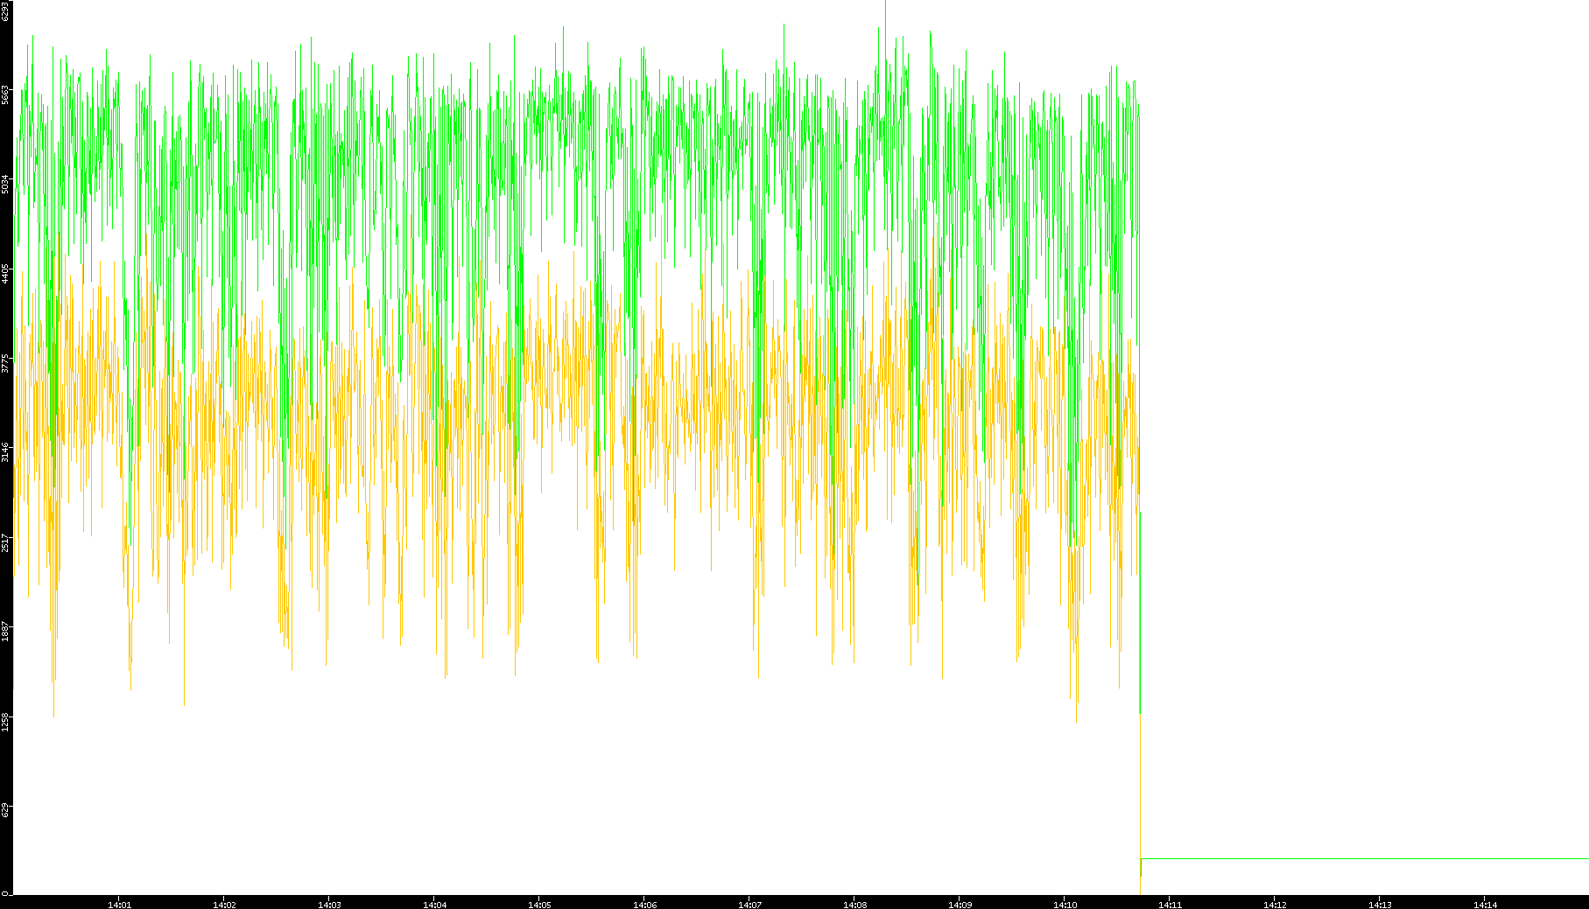Click the 14:04 time axis label
Viewport: 1589px width, 909px height.
[434, 905]
